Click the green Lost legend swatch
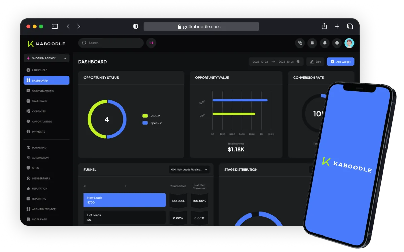 coord(145,116)
